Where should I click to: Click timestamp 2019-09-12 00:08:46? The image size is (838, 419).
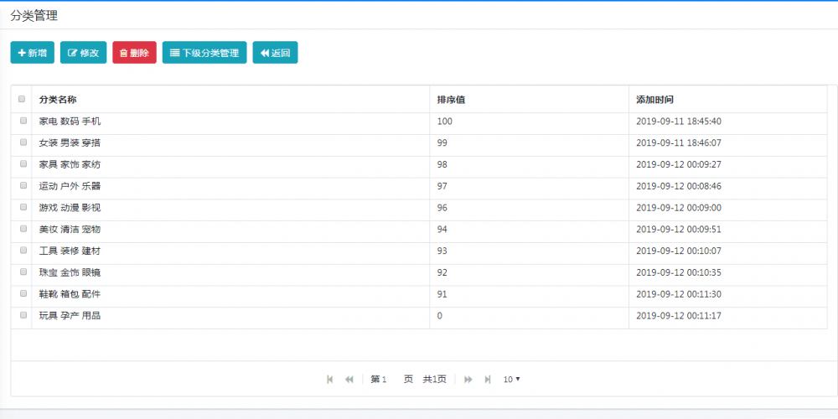pos(679,187)
